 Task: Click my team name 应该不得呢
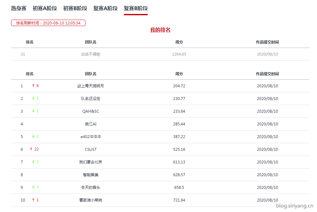(x=91, y=54)
